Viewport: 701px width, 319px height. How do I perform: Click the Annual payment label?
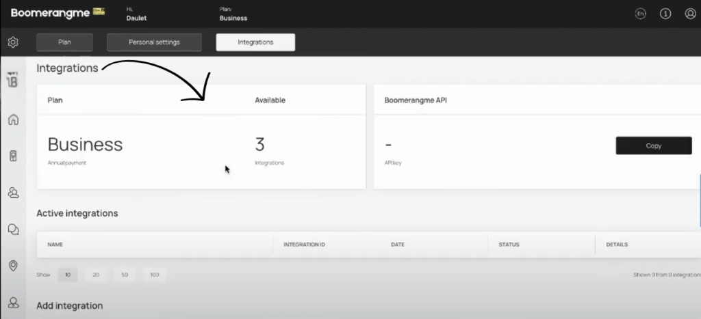(66, 163)
